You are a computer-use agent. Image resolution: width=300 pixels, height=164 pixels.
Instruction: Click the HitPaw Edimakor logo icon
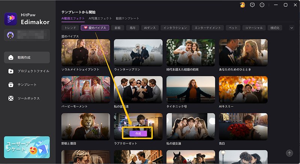(11, 19)
